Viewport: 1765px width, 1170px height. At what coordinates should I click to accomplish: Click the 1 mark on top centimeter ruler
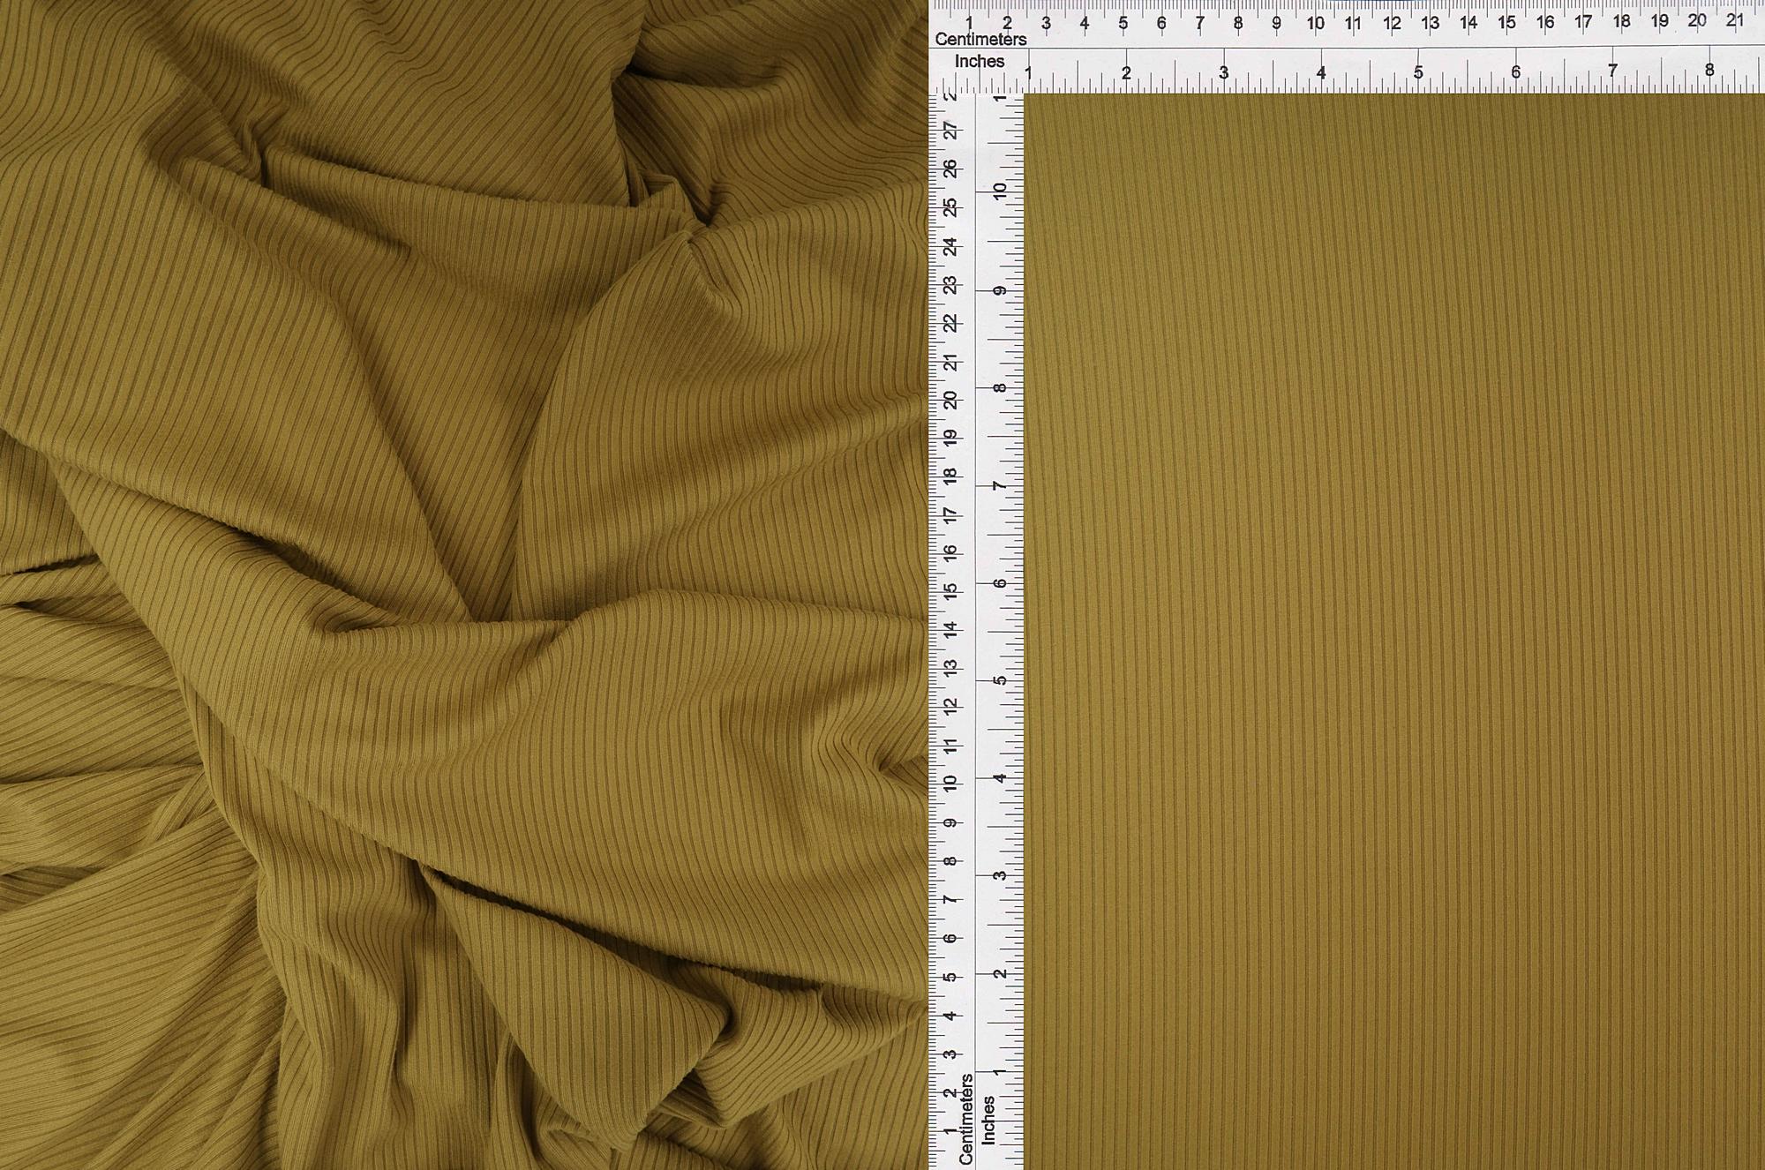click(x=969, y=24)
